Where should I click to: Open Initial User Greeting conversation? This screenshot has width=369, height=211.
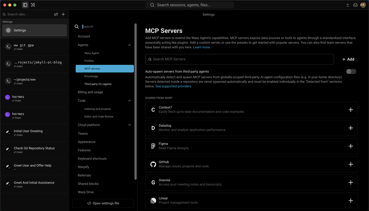[34, 133]
